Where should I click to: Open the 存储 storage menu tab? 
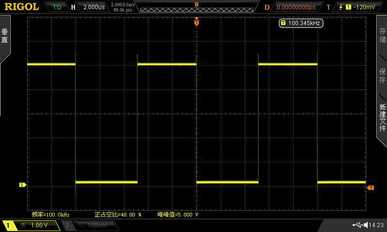coord(383,35)
